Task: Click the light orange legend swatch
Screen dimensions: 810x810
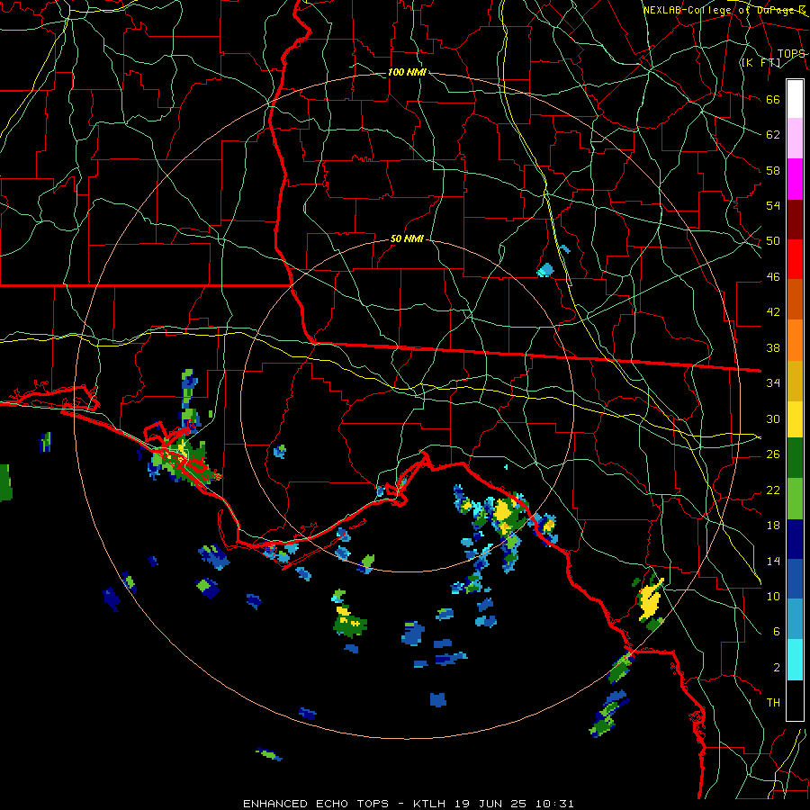Action: point(795,339)
